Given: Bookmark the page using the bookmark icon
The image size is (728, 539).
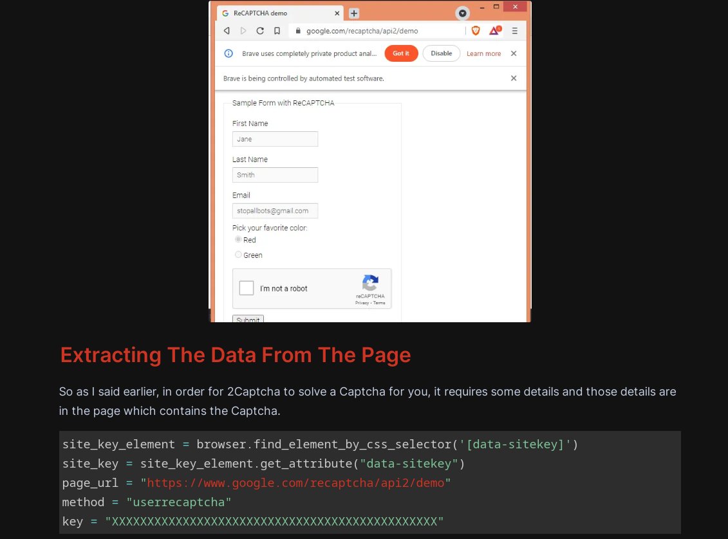Looking at the screenshot, I should point(277,31).
